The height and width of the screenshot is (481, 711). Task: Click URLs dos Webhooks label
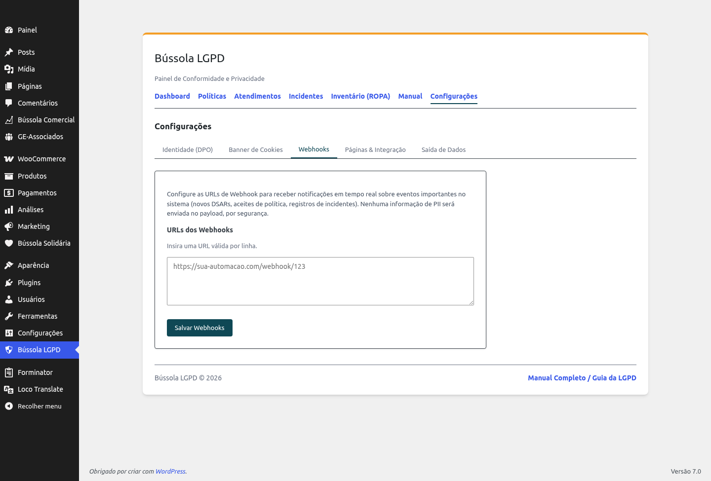(x=200, y=230)
